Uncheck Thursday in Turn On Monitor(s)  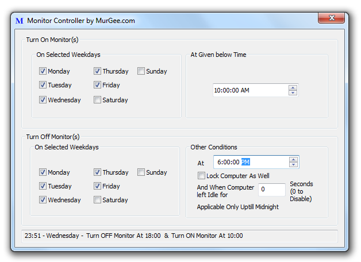[x=97, y=71]
